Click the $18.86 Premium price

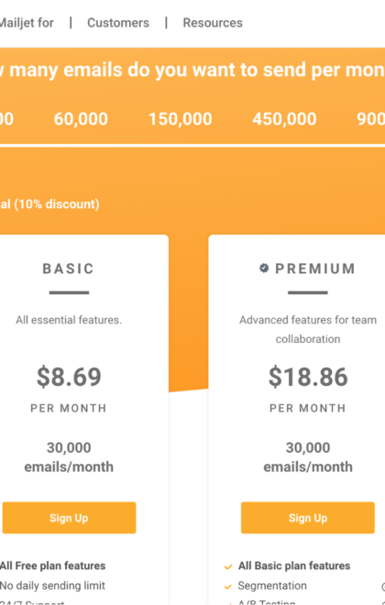point(308,377)
